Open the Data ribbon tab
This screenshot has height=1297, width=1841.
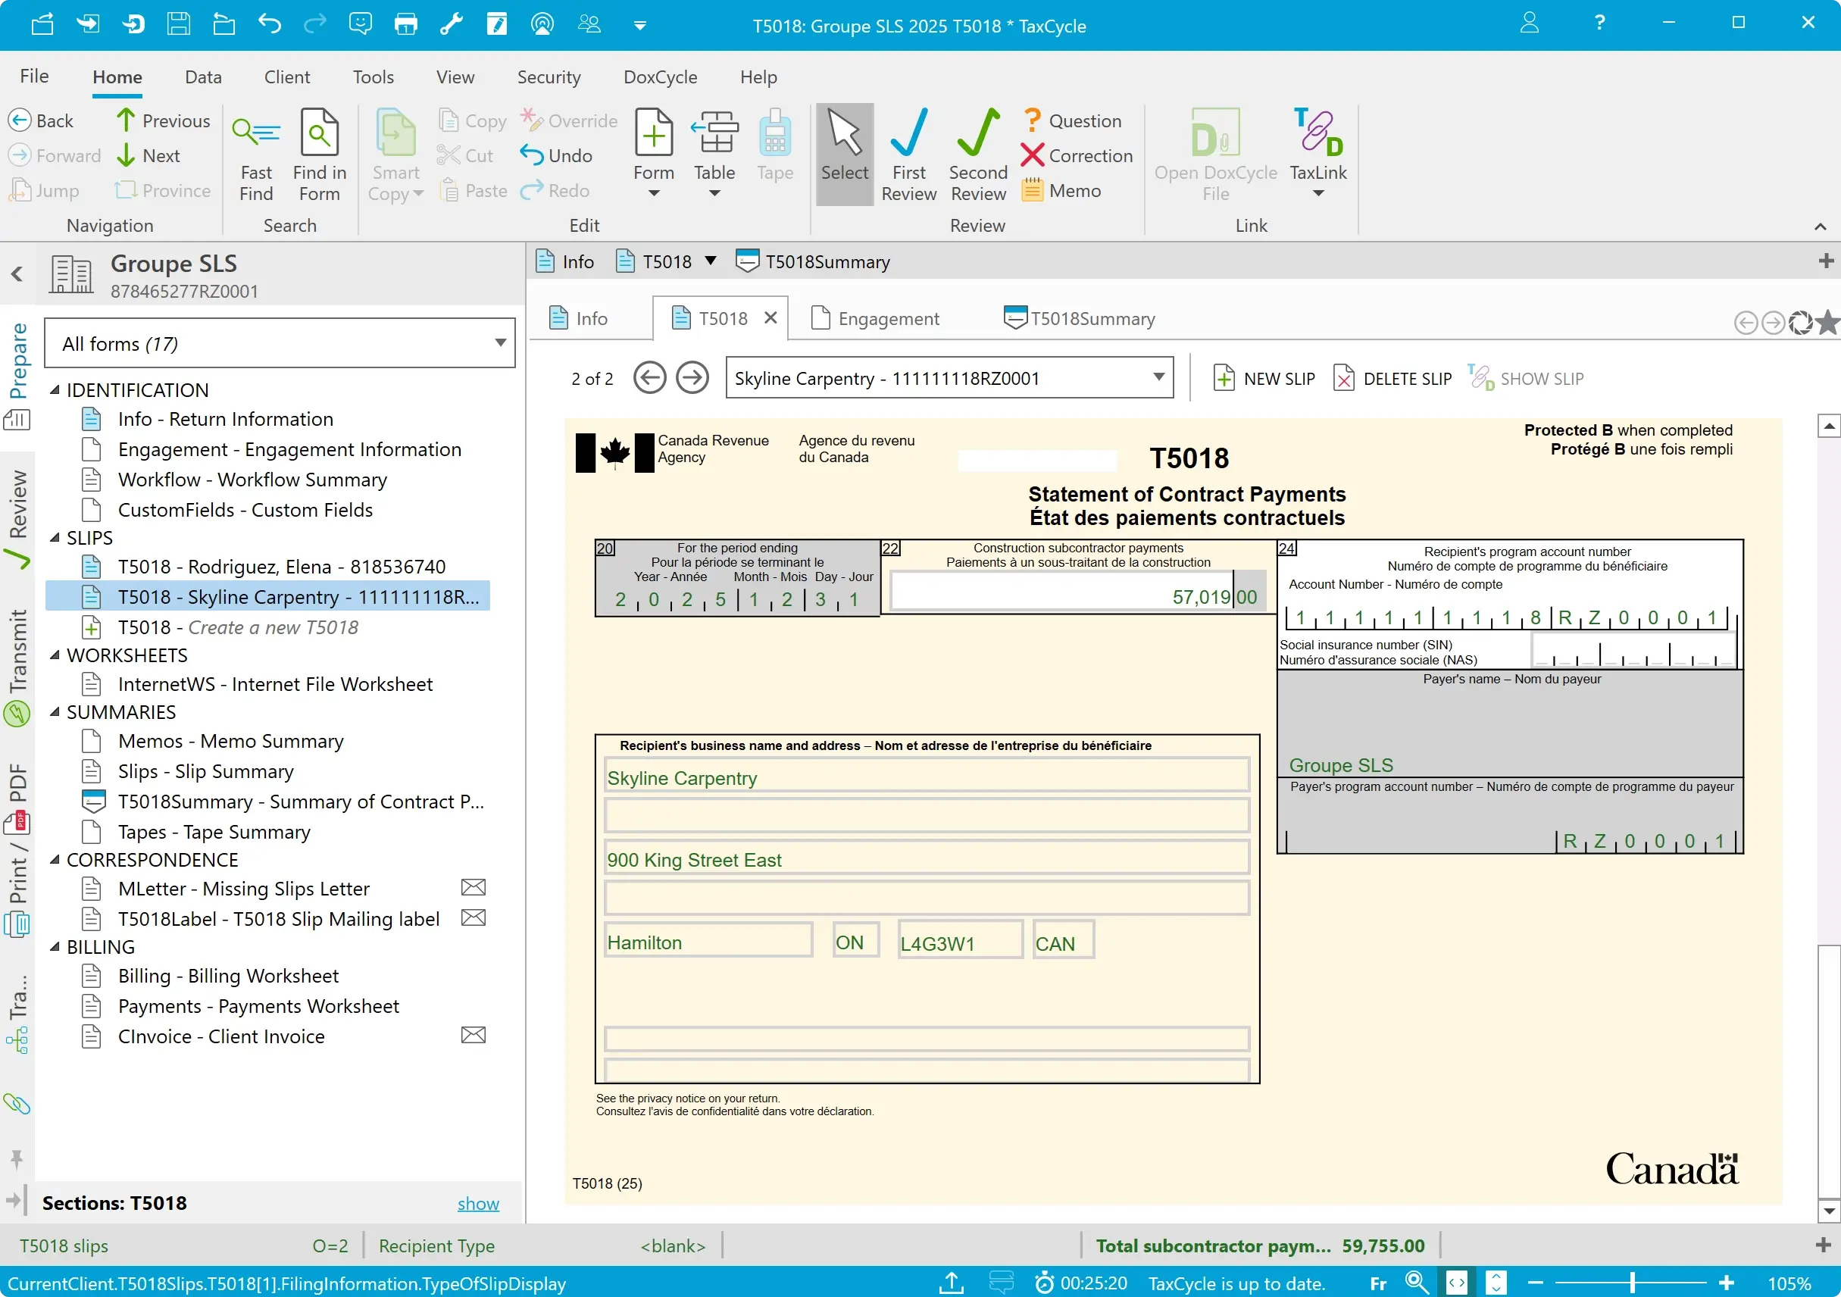coord(203,77)
